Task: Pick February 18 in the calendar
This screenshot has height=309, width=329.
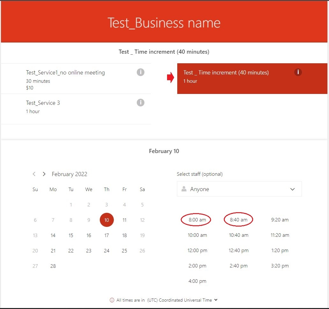Action: point(124,236)
